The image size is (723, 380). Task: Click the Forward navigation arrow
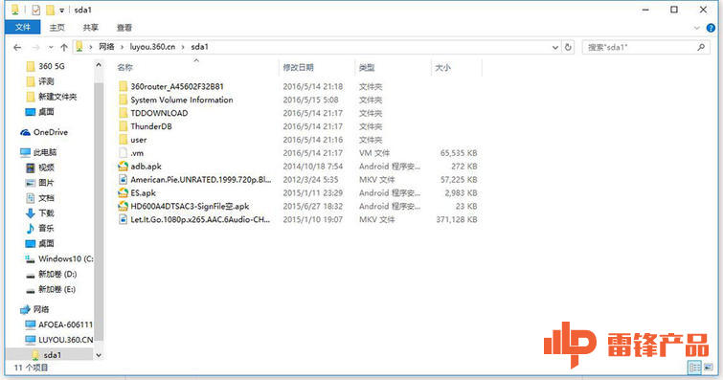pyautogui.click(x=35, y=47)
